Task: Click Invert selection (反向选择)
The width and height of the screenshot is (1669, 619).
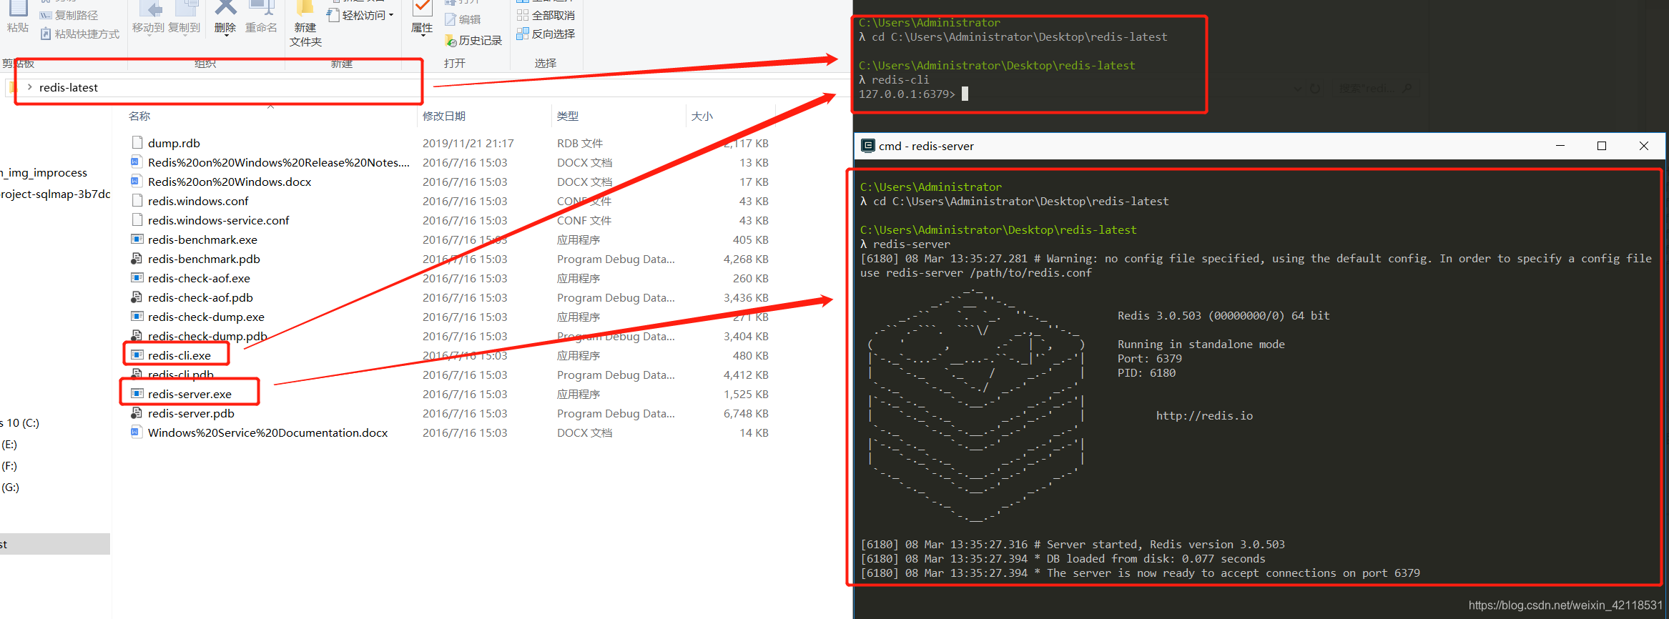Action: tap(546, 34)
